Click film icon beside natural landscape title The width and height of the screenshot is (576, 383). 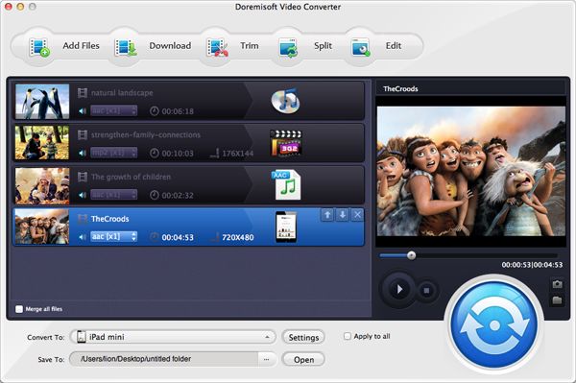pyautogui.click(x=83, y=93)
